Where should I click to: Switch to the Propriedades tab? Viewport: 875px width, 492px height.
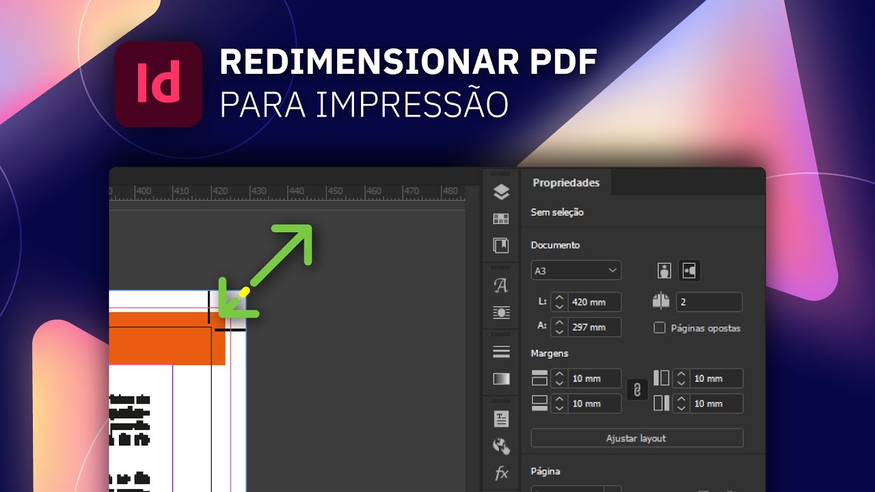click(566, 182)
